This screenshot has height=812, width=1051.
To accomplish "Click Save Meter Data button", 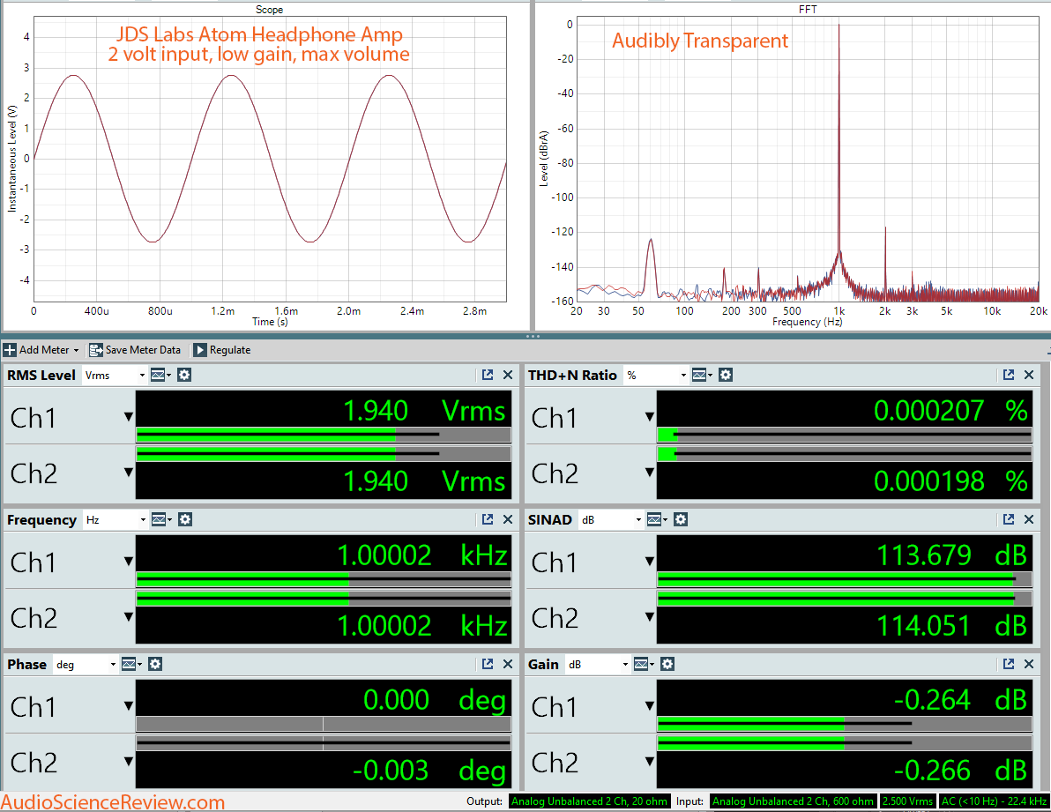I will point(136,350).
